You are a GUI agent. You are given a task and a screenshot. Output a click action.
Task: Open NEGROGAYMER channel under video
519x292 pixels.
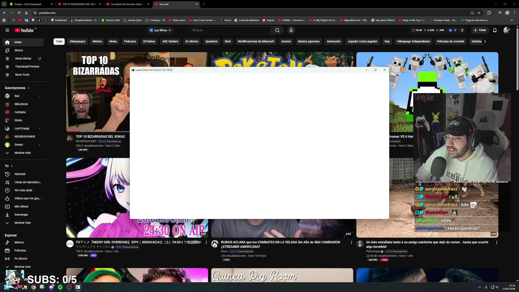tap(86, 141)
